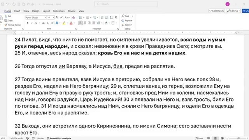Screen dimensions: 249x140
Task: Clear all formatting
Action: (x=74, y=17)
